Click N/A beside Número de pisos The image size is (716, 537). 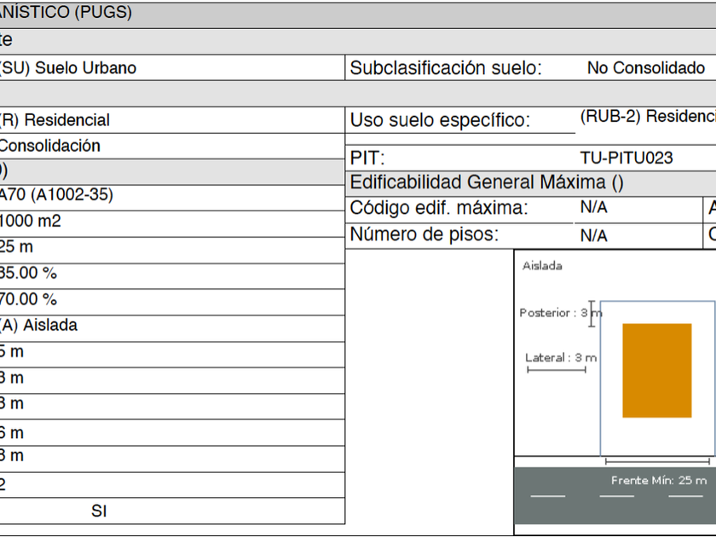tap(593, 235)
